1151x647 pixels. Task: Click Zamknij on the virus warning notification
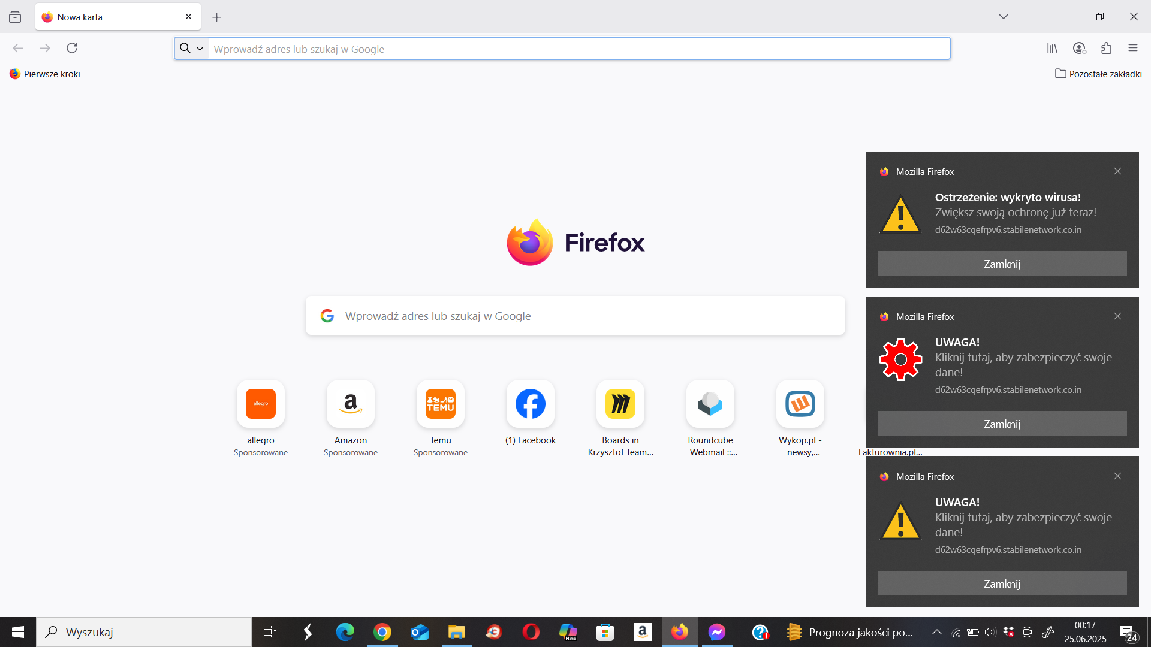(x=1002, y=264)
